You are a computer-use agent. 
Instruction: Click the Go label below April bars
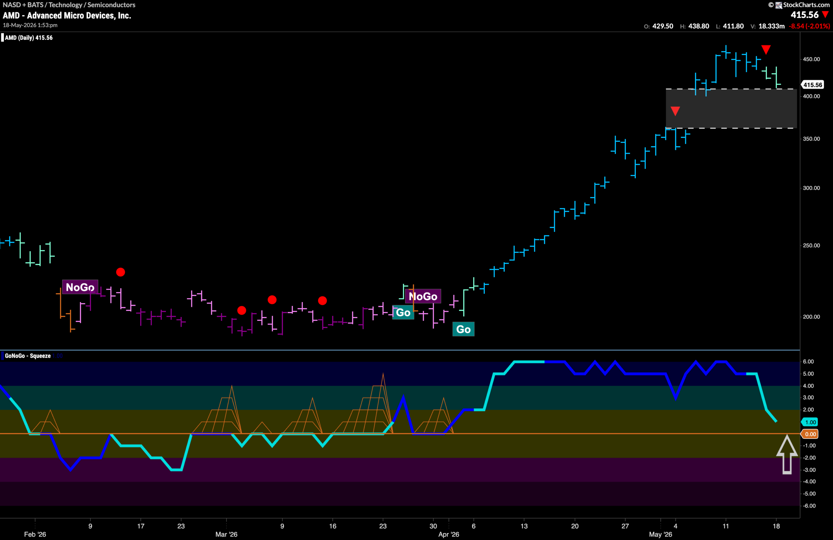click(x=463, y=329)
